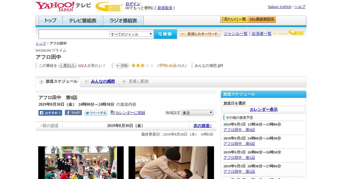Click the トップ breadcrumb link
This screenshot has height=179, width=342.
coord(40,43)
